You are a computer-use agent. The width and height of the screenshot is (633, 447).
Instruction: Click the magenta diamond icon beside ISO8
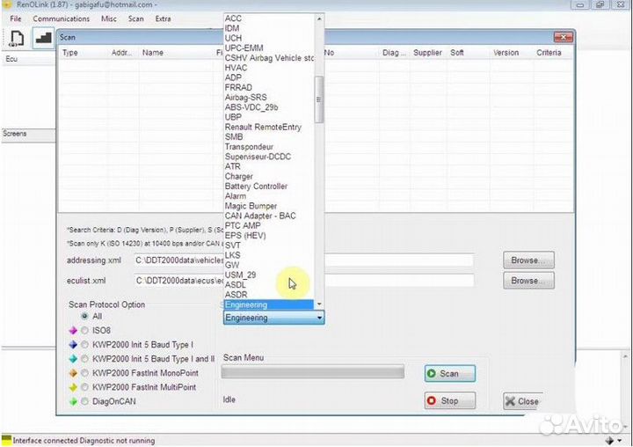click(73, 331)
